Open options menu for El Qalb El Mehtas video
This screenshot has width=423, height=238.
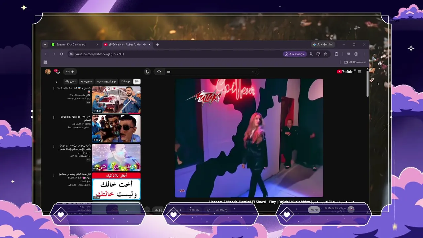[54, 117]
